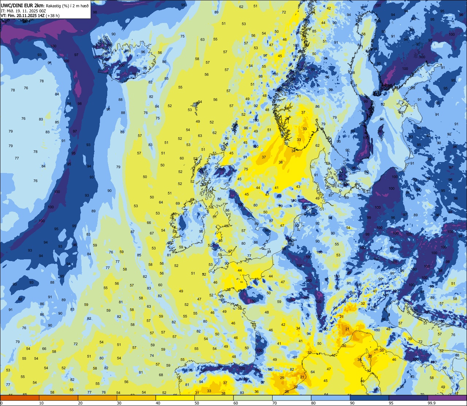Click the legend tick label 30
This screenshot has width=467, height=406.
[x=119, y=403]
